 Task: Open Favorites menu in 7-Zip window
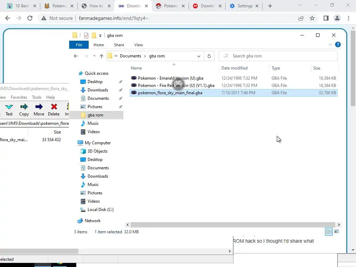19,97
